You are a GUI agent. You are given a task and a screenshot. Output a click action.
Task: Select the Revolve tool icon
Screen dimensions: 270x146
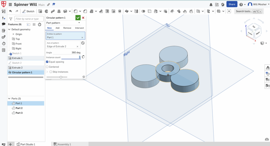pos(46,11)
